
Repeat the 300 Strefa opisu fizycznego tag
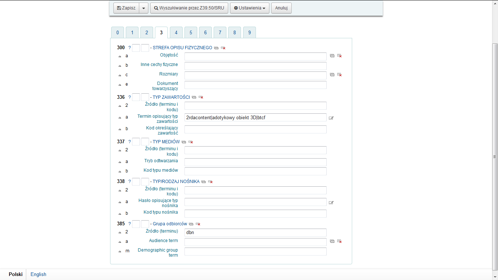(x=216, y=48)
